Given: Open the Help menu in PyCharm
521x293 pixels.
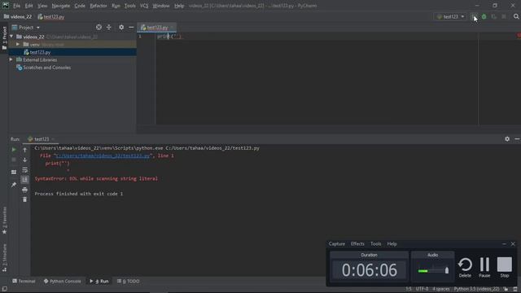Looking at the screenshot, I should (x=179, y=6).
